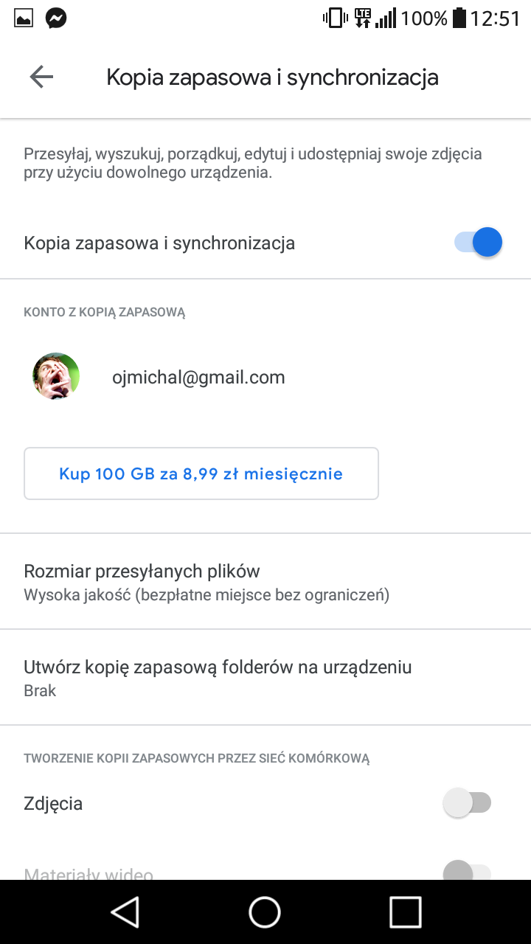Viewport: 531px width, 944px height.
Task: Enable the Zdjęcia cellular backup switch
Action: [x=468, y=802]
